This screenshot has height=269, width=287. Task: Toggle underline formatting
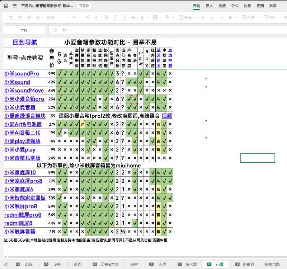[x=124, y=18]
